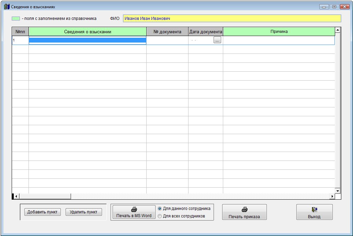Click the printer icon on Печать приказа

[x=244, y=210]
